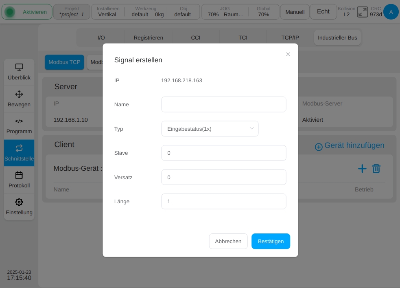Image resolution: width=400 pixels, height=288 pixels.
Task: Open the Einstellung gear icon
Action: 19,202
